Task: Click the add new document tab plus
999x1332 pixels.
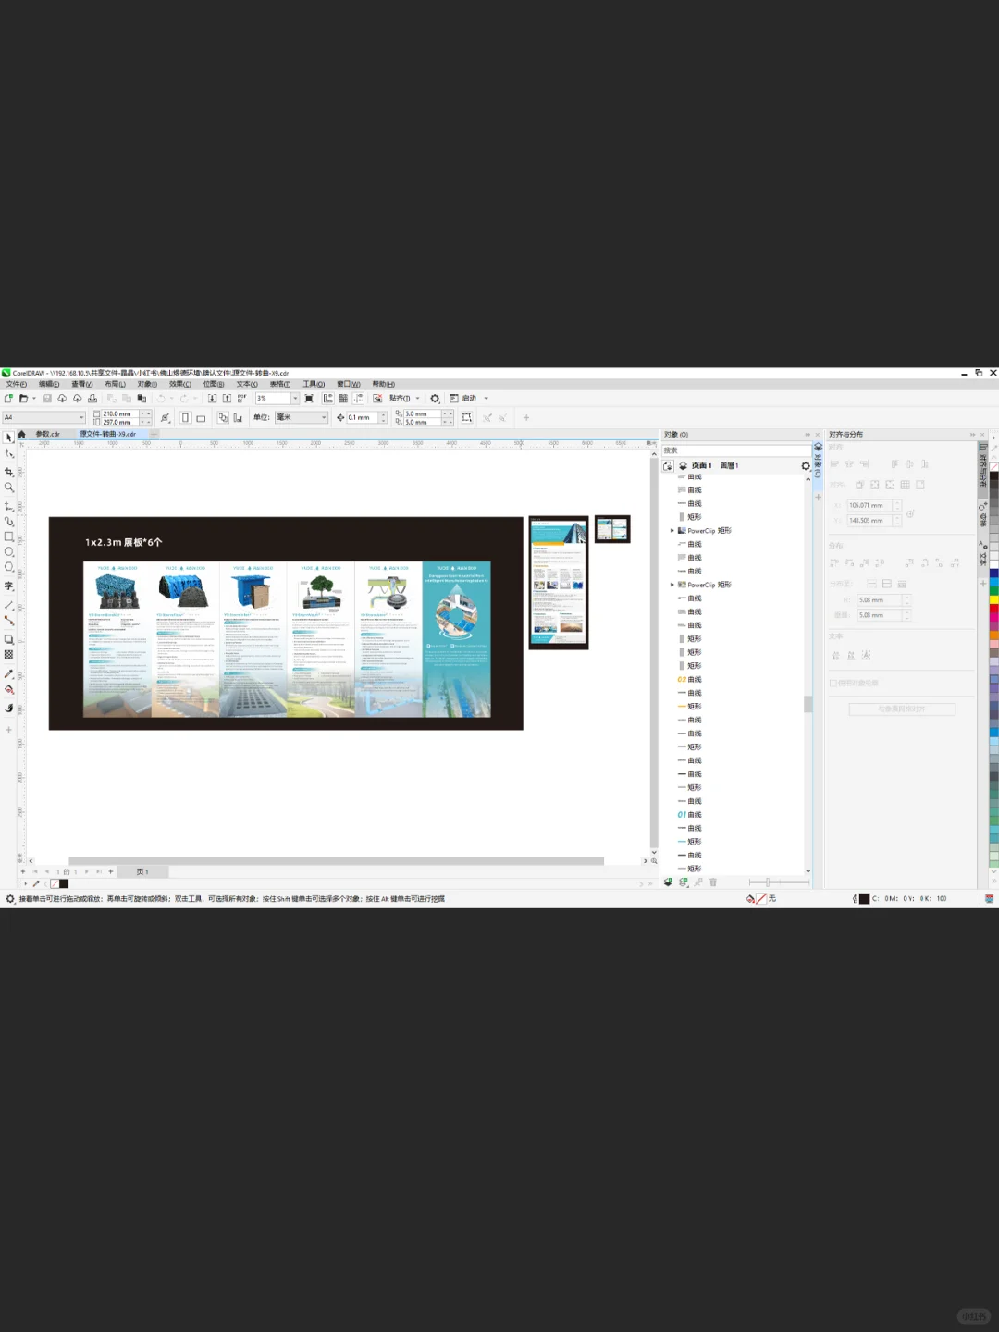Action: pyautogui.click(x=154, y=434)
